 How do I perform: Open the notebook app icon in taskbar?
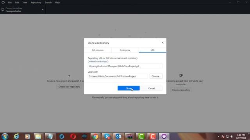(50, 136)
